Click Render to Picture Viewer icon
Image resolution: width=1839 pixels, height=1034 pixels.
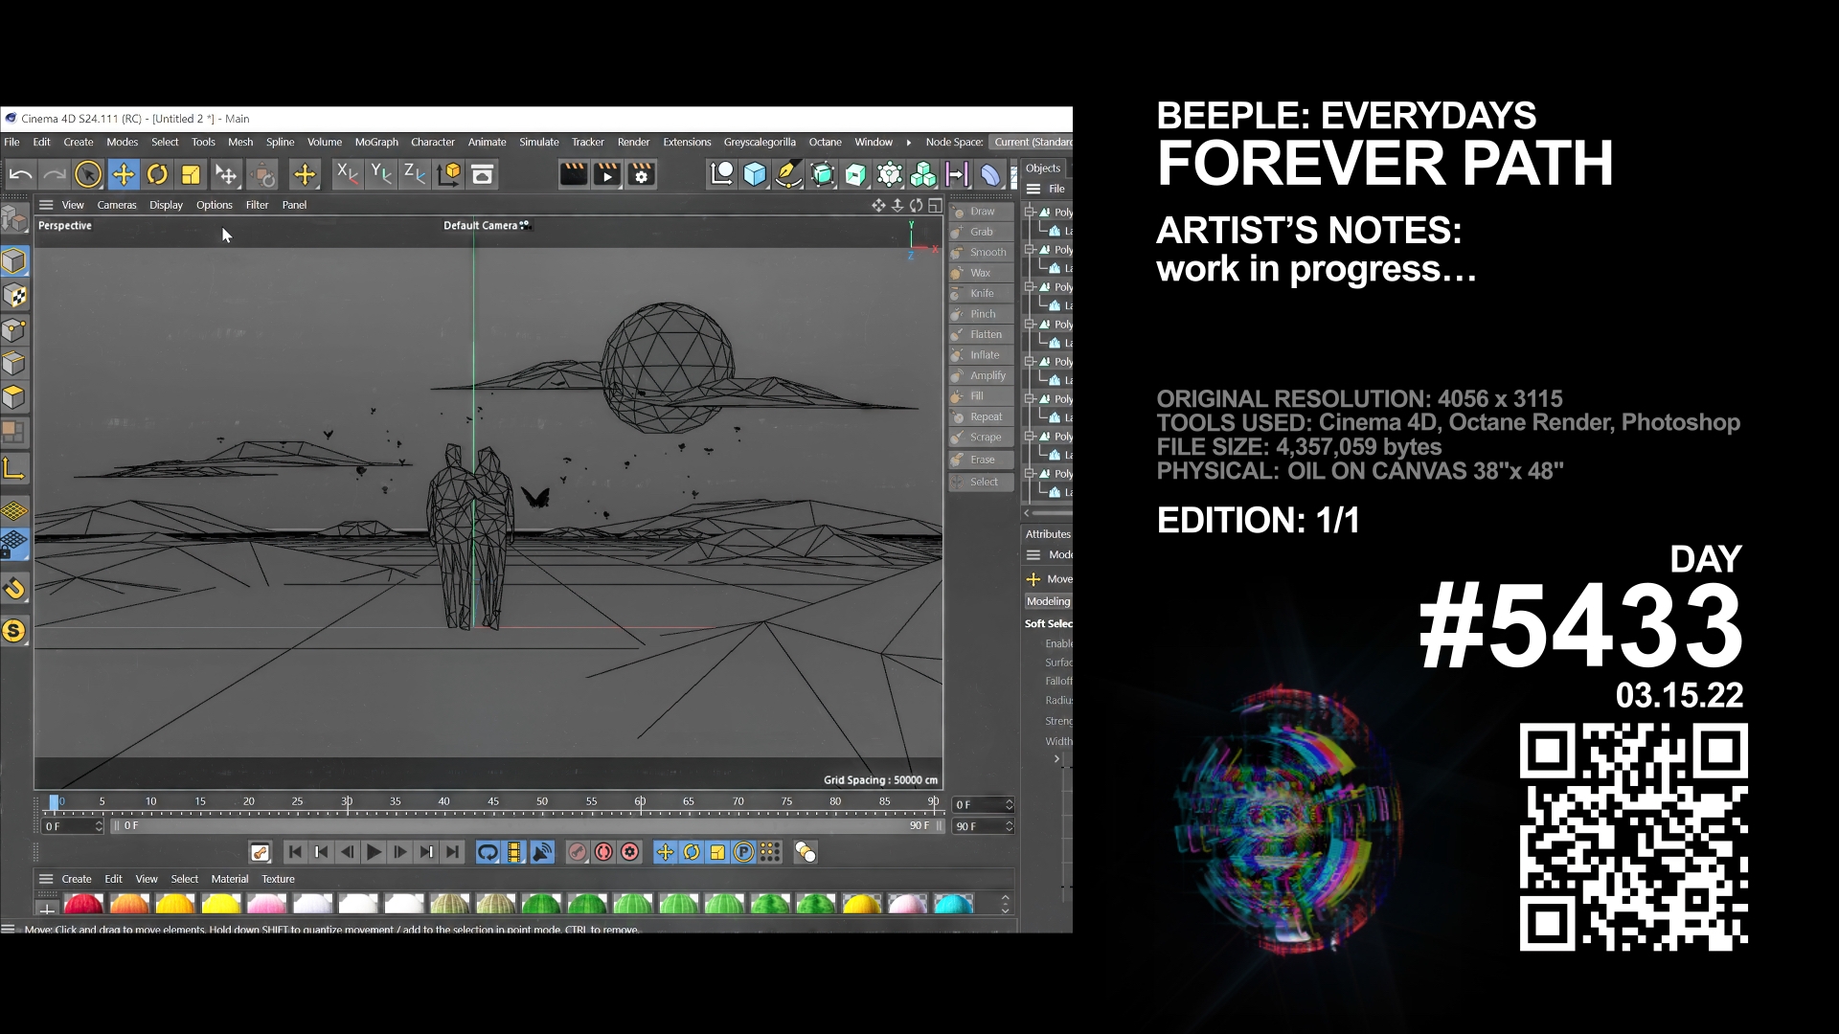pyautogui.click(x=607, y=174)
